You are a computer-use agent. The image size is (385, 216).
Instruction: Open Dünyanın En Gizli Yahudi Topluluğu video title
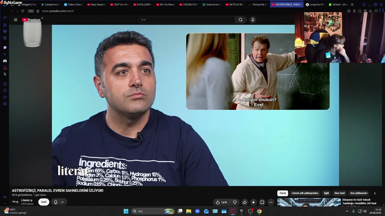[359, 202]
